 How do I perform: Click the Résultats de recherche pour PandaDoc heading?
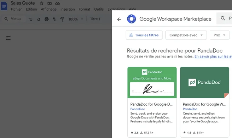[175, 51]
